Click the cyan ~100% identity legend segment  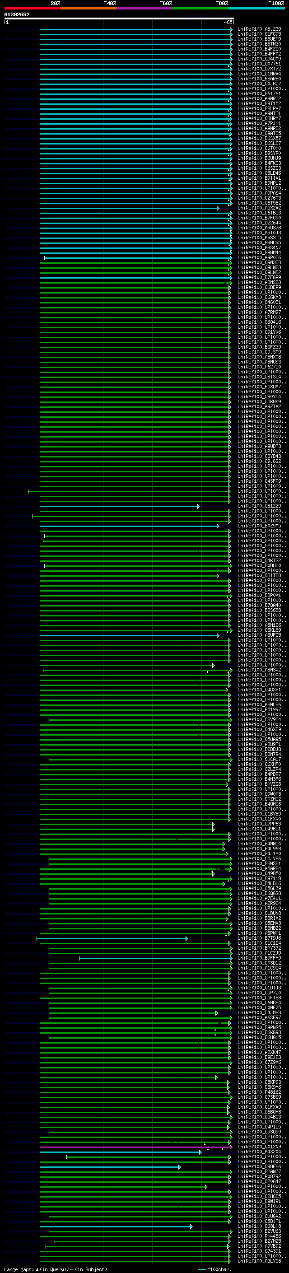tap(256, 8)
